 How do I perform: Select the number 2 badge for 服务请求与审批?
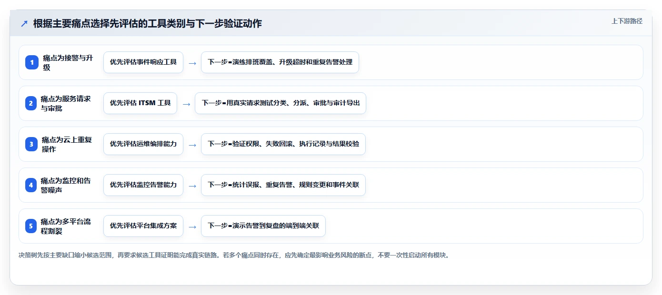pyautogui.click(x=31, y=103)
